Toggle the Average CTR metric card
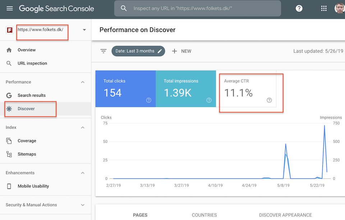This screenshot has width=345, height=220. click(x=246, y=89)
